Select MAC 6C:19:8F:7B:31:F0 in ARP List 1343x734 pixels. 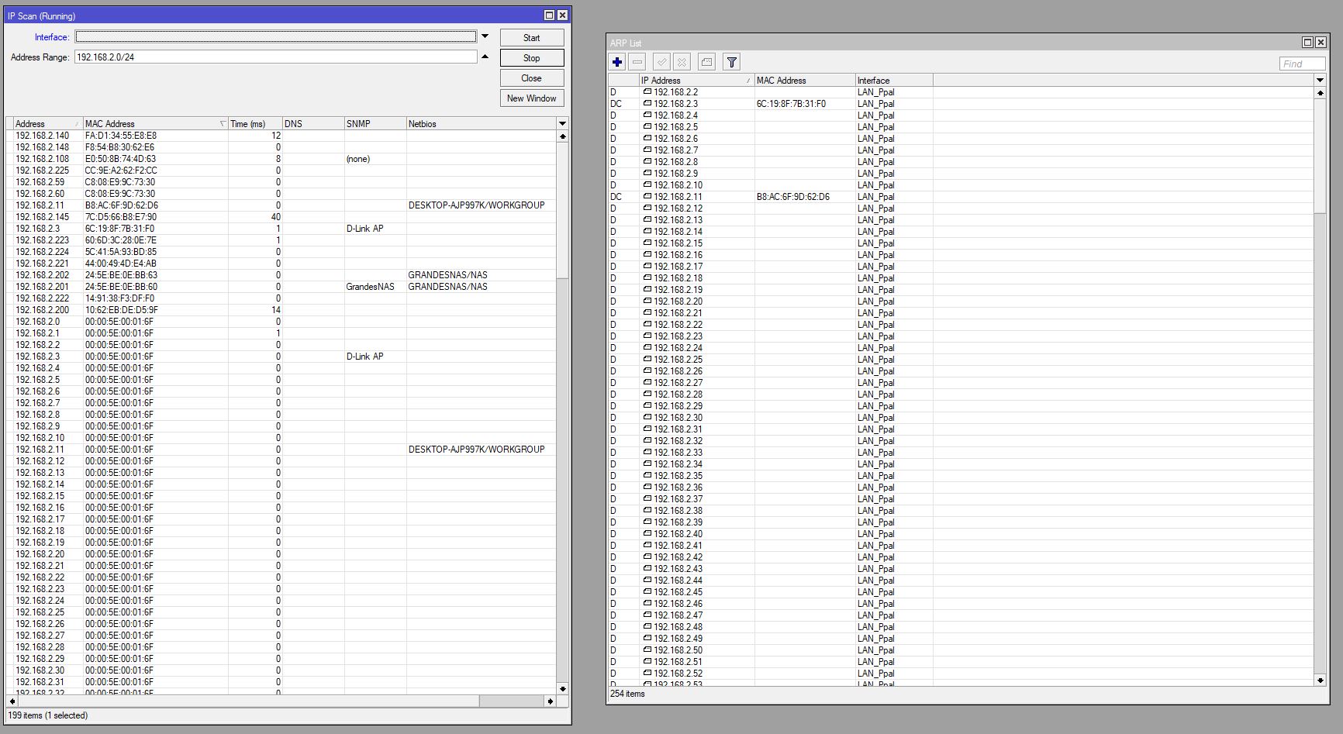pos(791,104)
